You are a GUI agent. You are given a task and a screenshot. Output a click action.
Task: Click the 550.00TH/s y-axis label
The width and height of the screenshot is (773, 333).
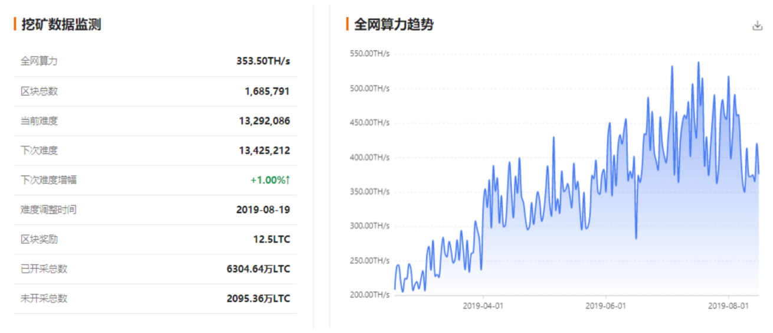tap(369, 54)
